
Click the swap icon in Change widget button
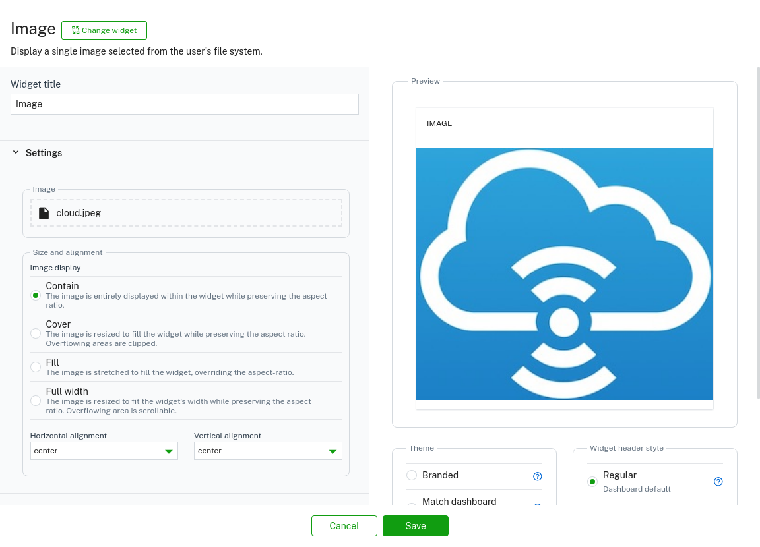(76, 30)
